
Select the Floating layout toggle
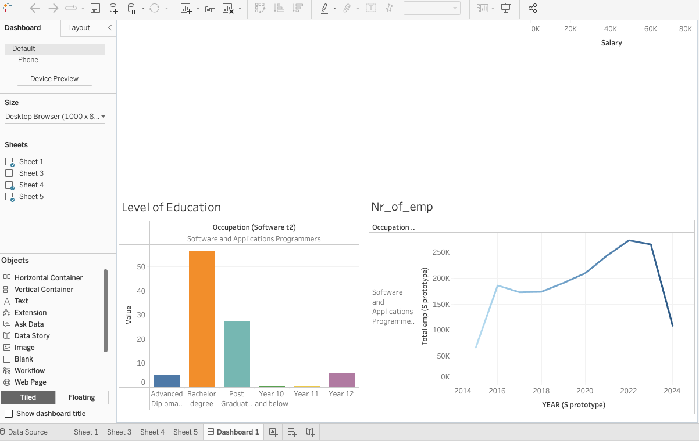pyautogui.click(x=82, y=397)
